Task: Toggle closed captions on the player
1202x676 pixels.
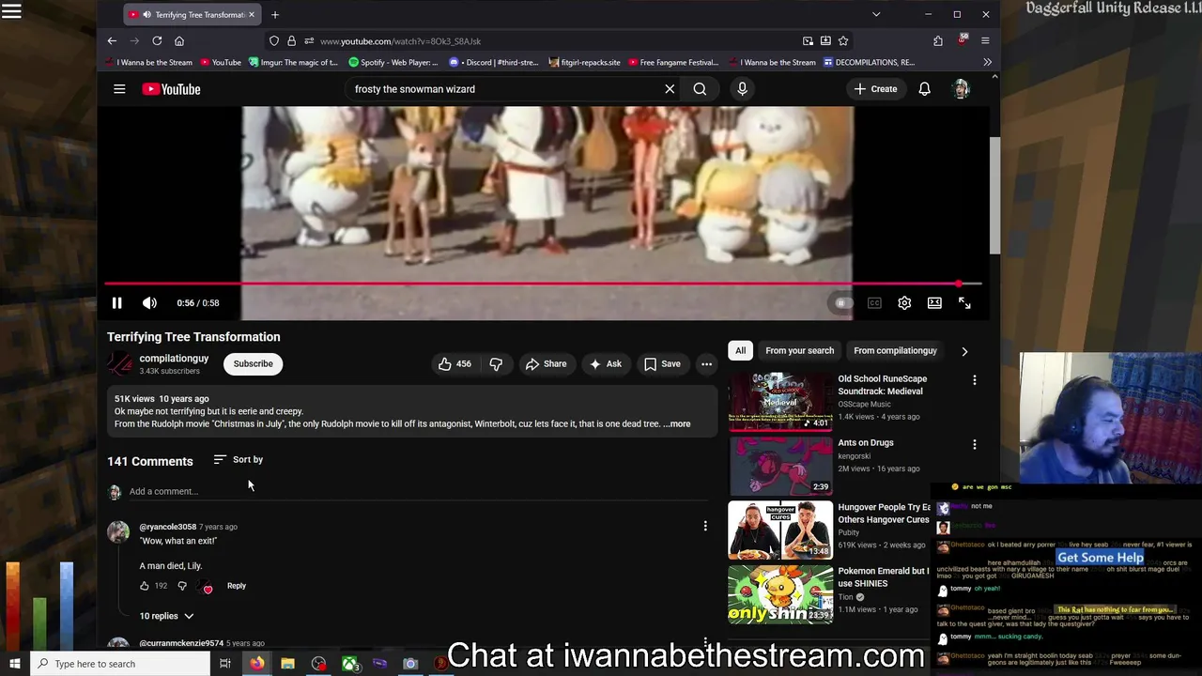Action: (x=874, y=303)
